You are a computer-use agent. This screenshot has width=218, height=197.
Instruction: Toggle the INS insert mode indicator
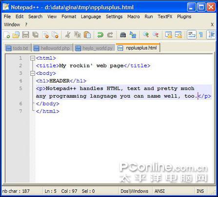200,191
